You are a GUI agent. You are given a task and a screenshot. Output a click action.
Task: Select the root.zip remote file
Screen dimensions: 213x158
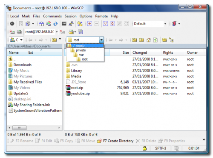pyautogui.click(x=75, y=88)
